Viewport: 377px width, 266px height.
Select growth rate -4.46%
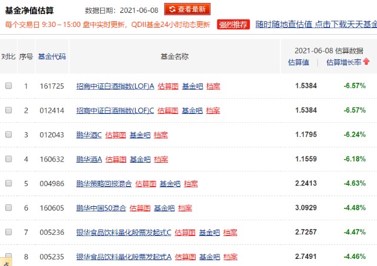click(x=355, y=257)
